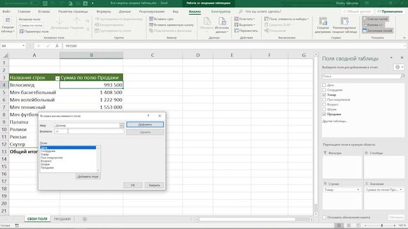
Task: Open Источник данных ribbon button
Action: click(222, 25)
